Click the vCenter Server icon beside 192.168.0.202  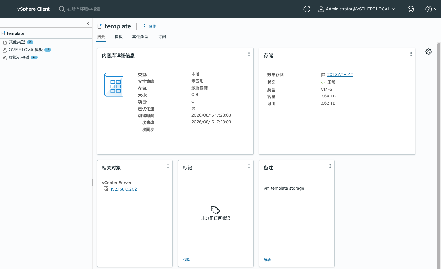pyautogui.click(x=106, y=189)
